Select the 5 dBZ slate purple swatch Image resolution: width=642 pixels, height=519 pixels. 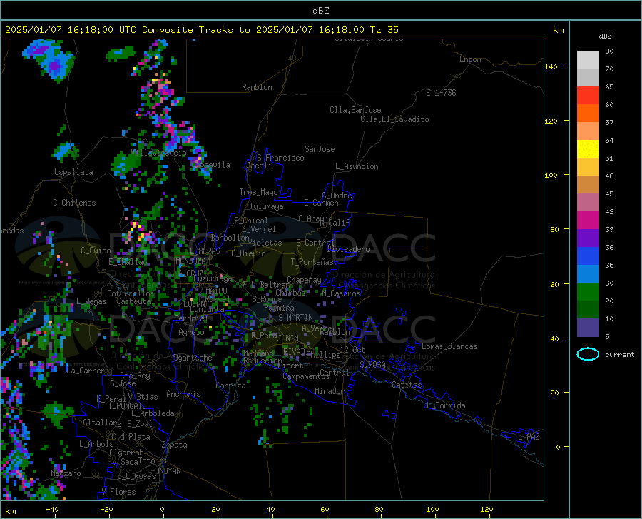[x=588, y=327]
